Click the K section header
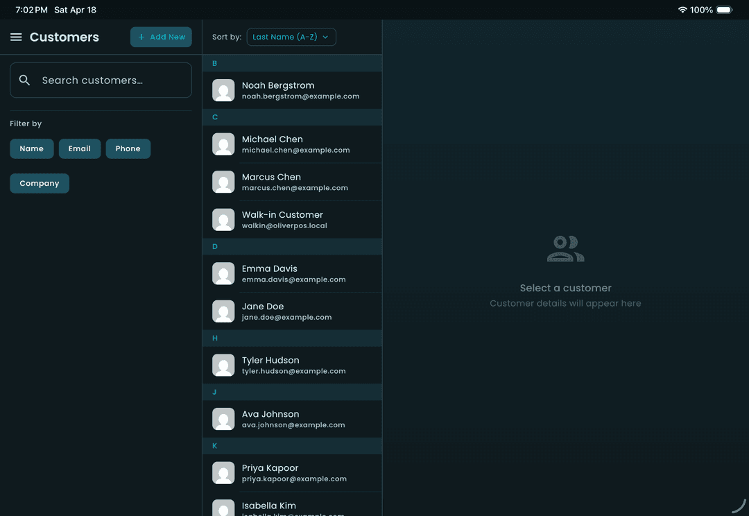Image resolution: width=749 pixels, height=516 pixels. click(293, 446)
